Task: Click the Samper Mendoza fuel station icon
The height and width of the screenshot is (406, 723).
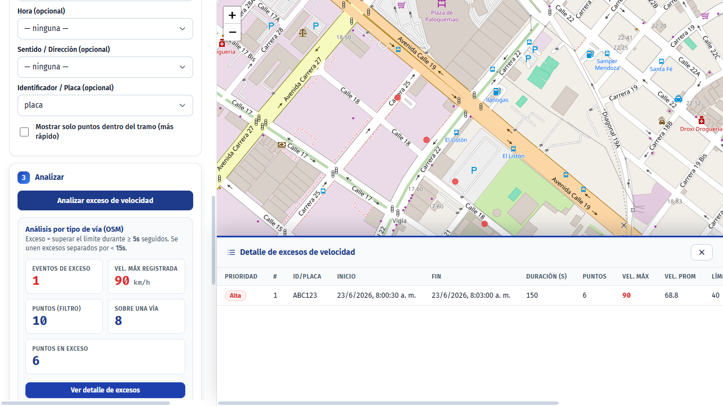Action: (x=590, y=55)
